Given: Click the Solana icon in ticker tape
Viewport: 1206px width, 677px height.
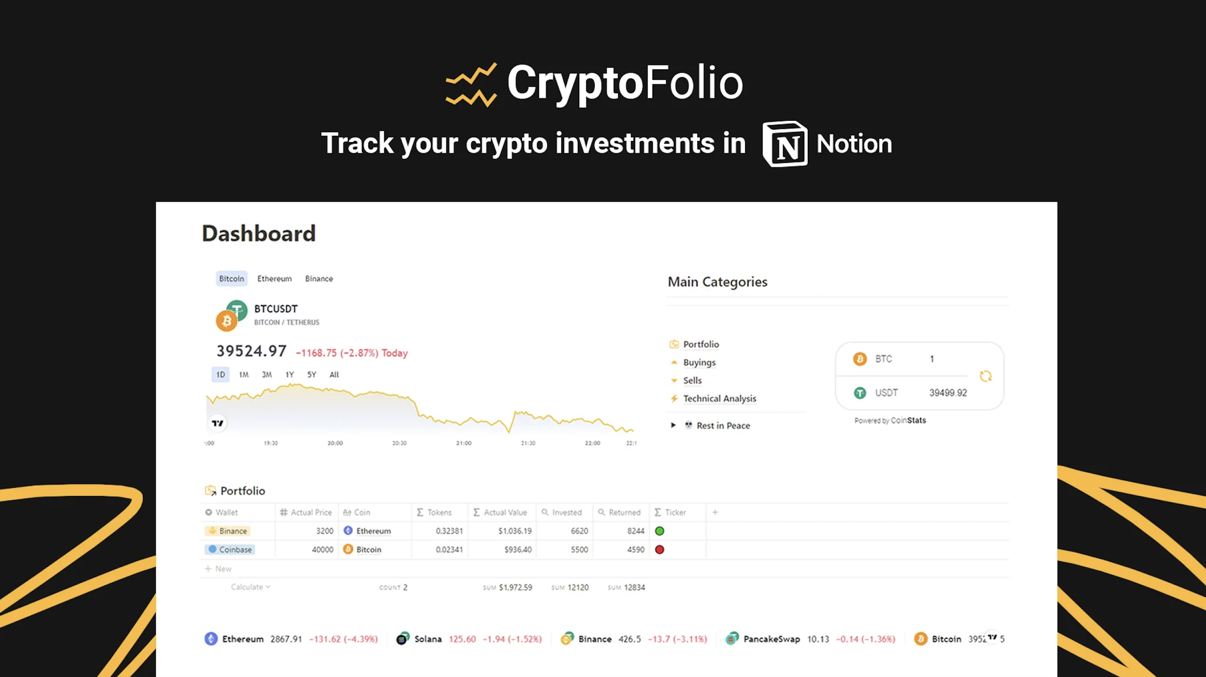Looking at the screenshot, I should 403,639.
